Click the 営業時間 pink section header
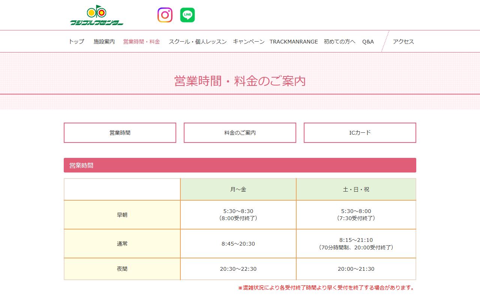This screenshot has width=480, height=300. point(240,165)
